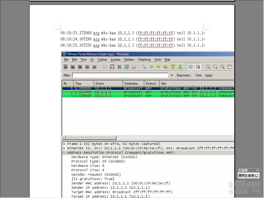Open the File menu
This screenshot has height=198, width=264.
click(x=66, y=60)
